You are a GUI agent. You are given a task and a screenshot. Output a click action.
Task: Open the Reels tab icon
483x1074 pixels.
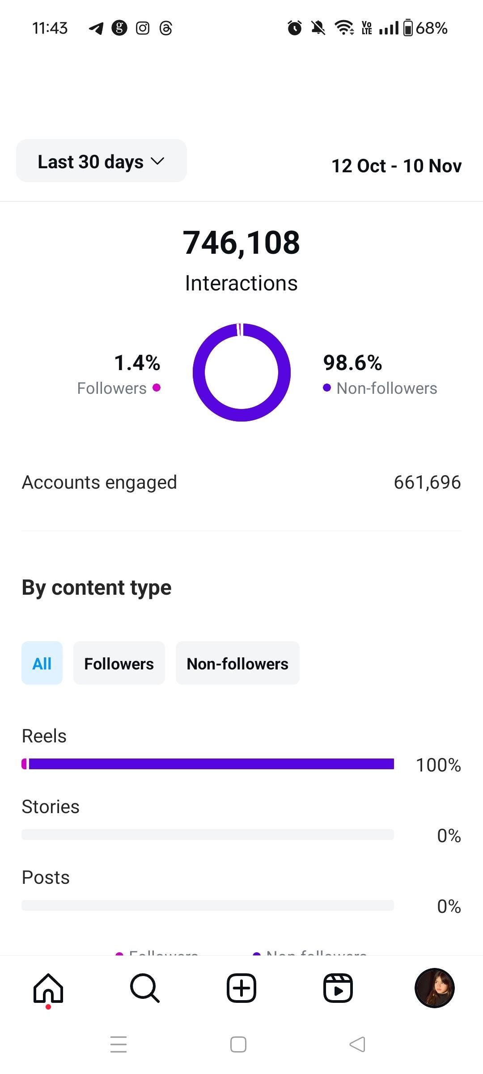pyautogui.click(x=338, y=988)
